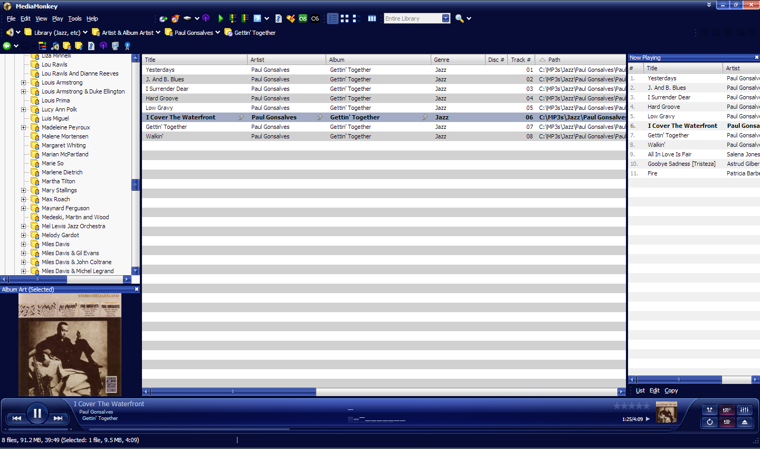Click the Play Last queue icon
The height and width of the screenshot is (449, 760).
245,18
